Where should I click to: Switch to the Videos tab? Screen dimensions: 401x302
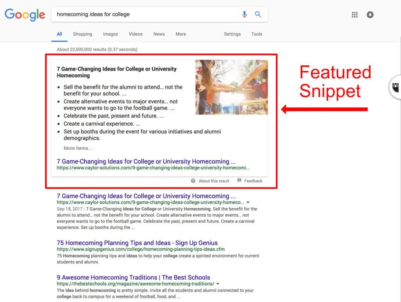tap(135, 34)
